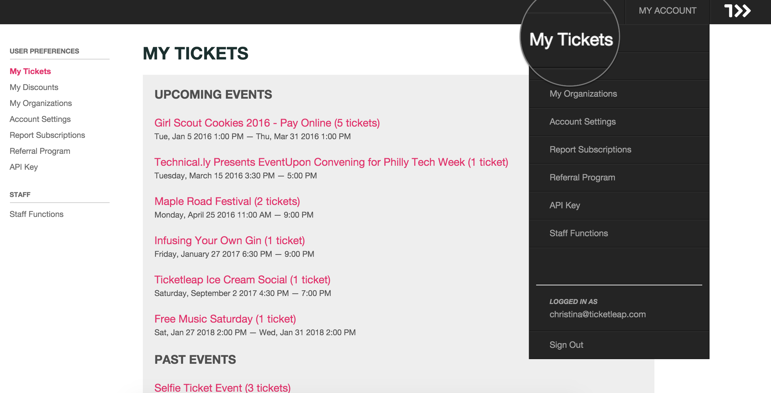Open Infusing Your Own Gin event
Screen dimensions: 771x393
pos(230,240)
